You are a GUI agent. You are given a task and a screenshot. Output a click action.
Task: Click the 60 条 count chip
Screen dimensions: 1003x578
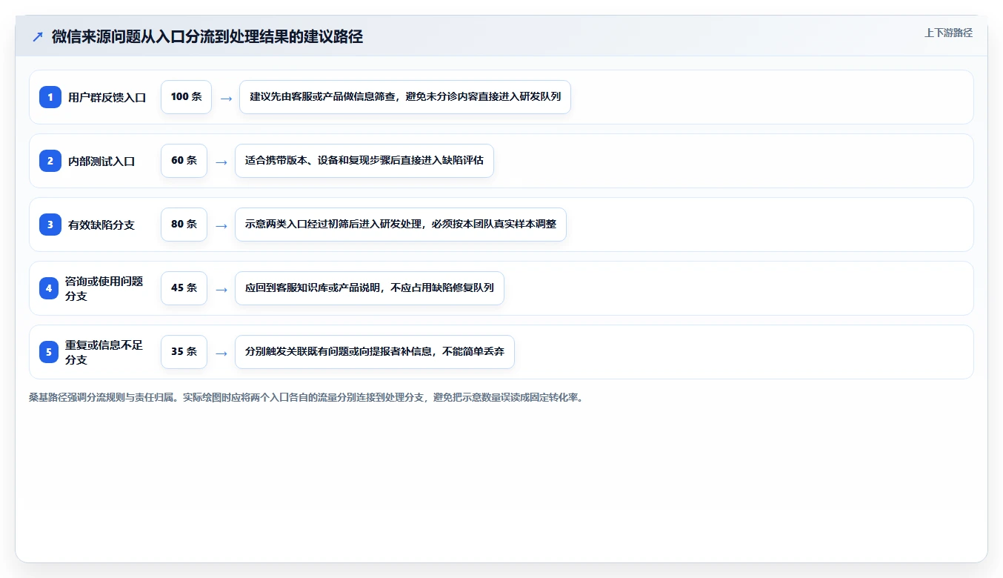pyautogui.click(x=184, y=161)
